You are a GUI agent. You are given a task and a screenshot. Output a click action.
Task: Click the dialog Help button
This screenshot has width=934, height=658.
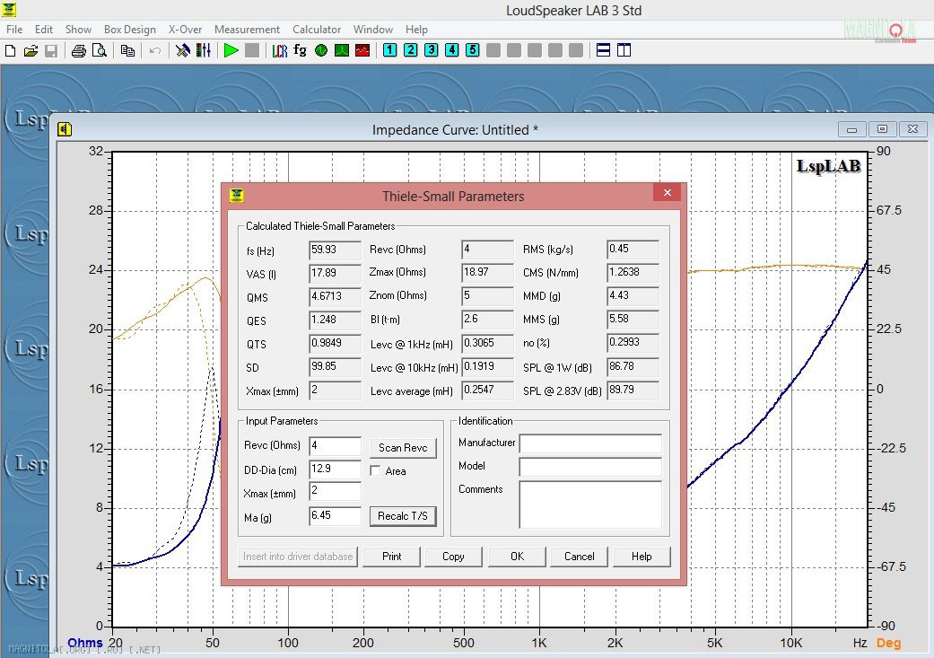[x=642, y=557]
